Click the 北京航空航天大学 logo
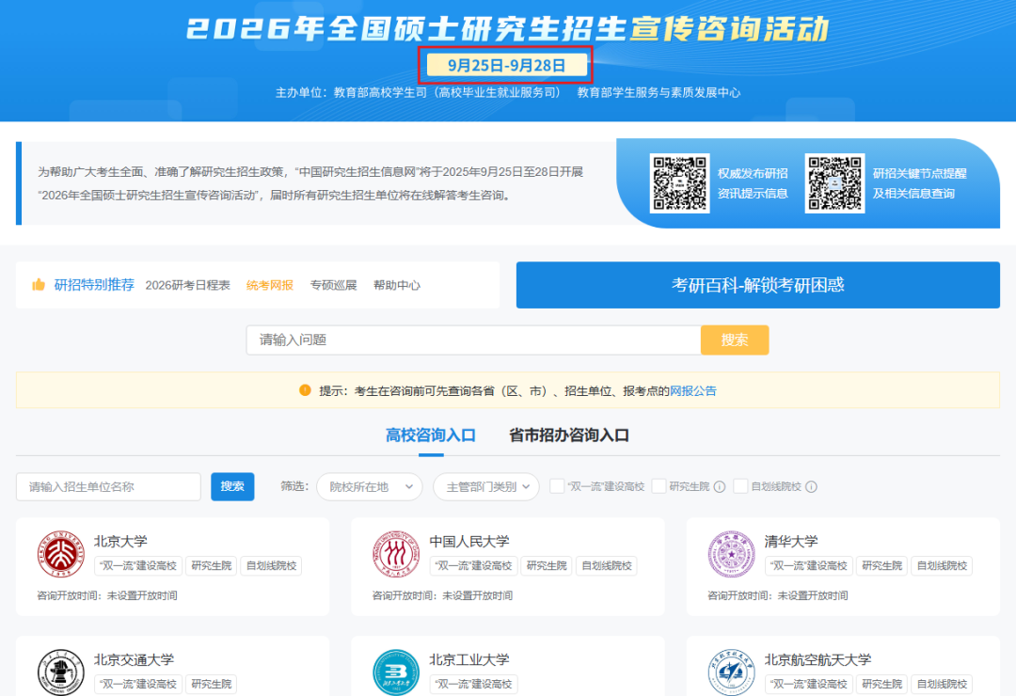Viewport: 1016px width, 696px height. click(732, 672)
